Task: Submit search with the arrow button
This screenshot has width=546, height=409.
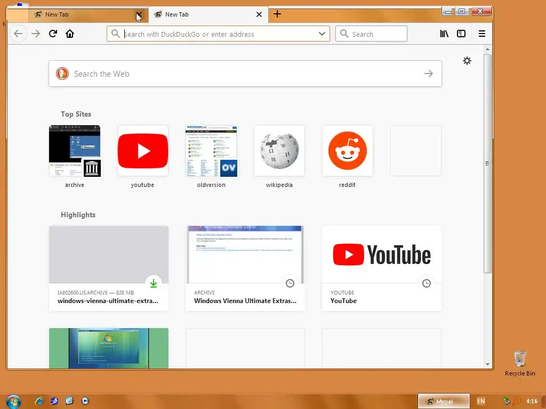Action: click(429, 73)
